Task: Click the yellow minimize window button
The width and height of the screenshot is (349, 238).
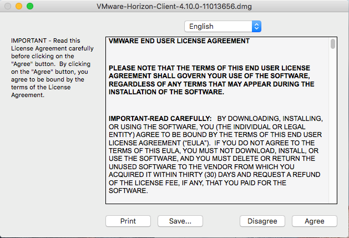Action: (x=19, y=6)
